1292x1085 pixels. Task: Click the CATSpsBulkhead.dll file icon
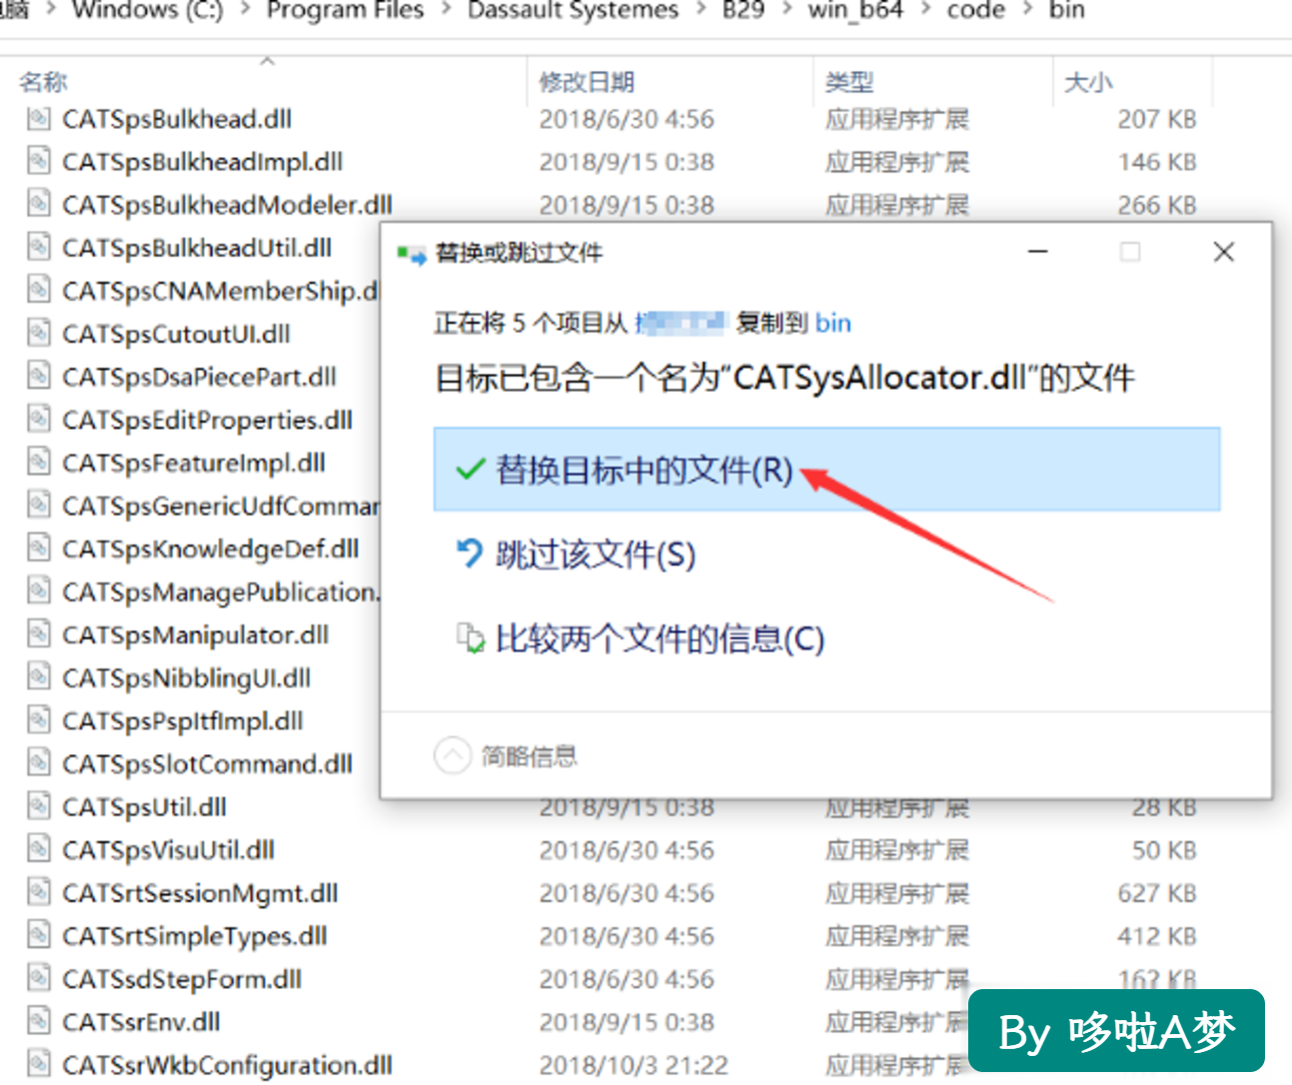tap(38, 119)
